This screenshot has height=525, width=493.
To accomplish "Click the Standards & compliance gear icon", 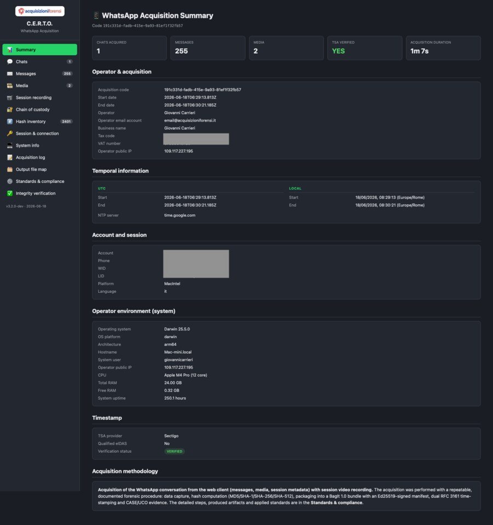I will pyautogui.click(x=10, y=181).
